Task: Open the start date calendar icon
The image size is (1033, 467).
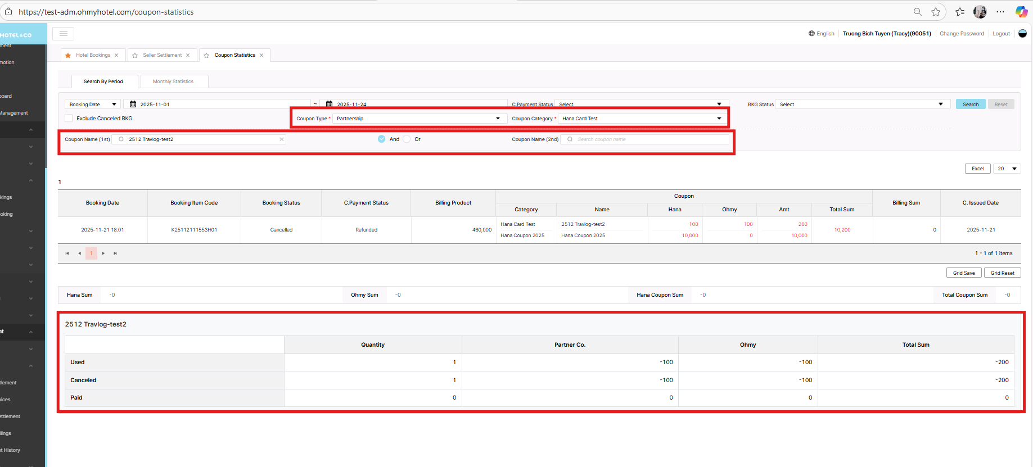Action: click(133, 104)
